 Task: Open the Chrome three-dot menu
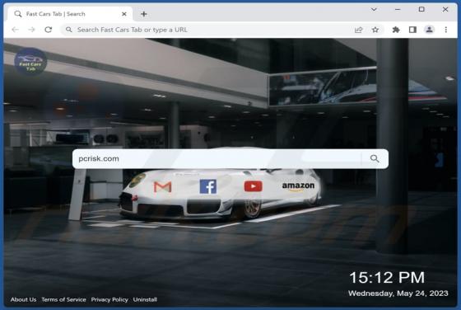446,30
